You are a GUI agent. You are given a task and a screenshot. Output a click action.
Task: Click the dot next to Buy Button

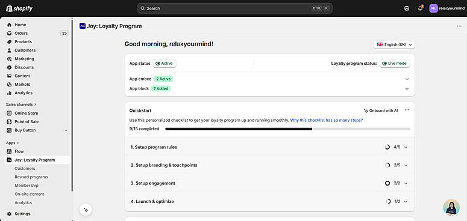point(66,130)
